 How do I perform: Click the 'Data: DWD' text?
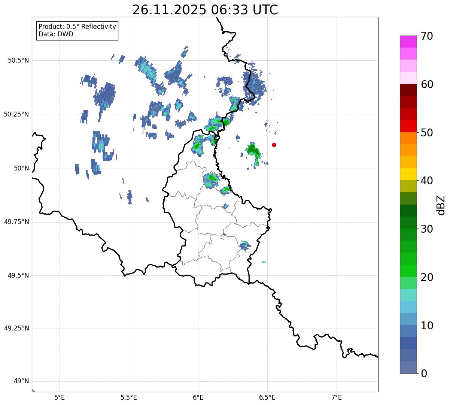pyautogui.click(x=56, y=34)
